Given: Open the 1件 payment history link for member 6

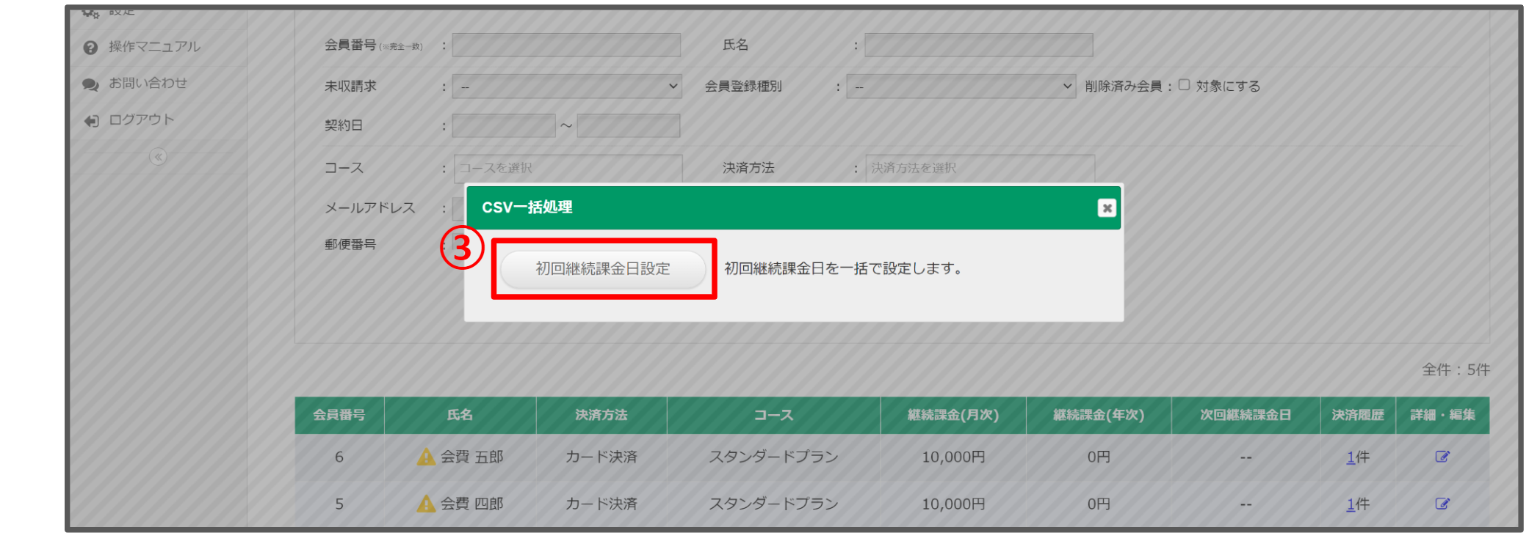Looking at the screenshot, I should [1351, 457].
